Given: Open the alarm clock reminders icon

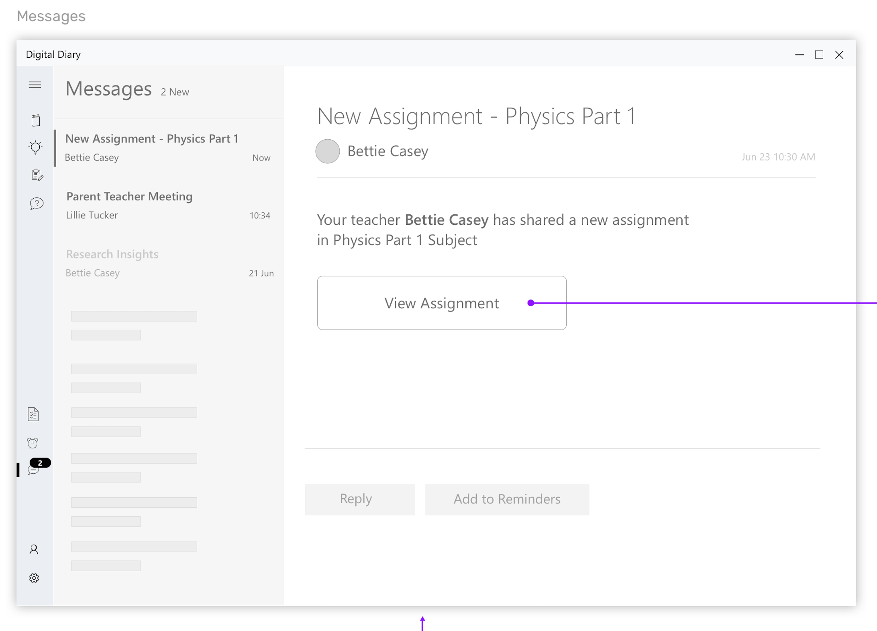Looking at the screenshot, I should pos(33,443).
